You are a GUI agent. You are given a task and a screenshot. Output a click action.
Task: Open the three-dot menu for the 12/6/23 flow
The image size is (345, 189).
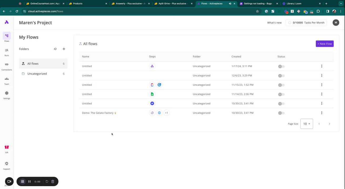[322, 76]
